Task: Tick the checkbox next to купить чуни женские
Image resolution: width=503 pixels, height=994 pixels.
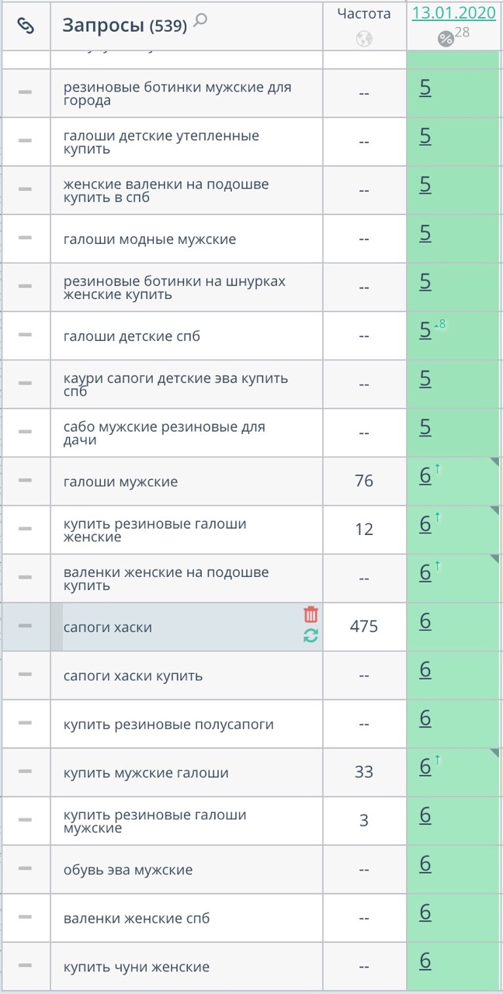Action: [x=26, y=966]
